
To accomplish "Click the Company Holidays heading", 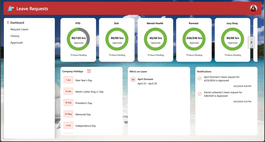I will coord(73,72).
